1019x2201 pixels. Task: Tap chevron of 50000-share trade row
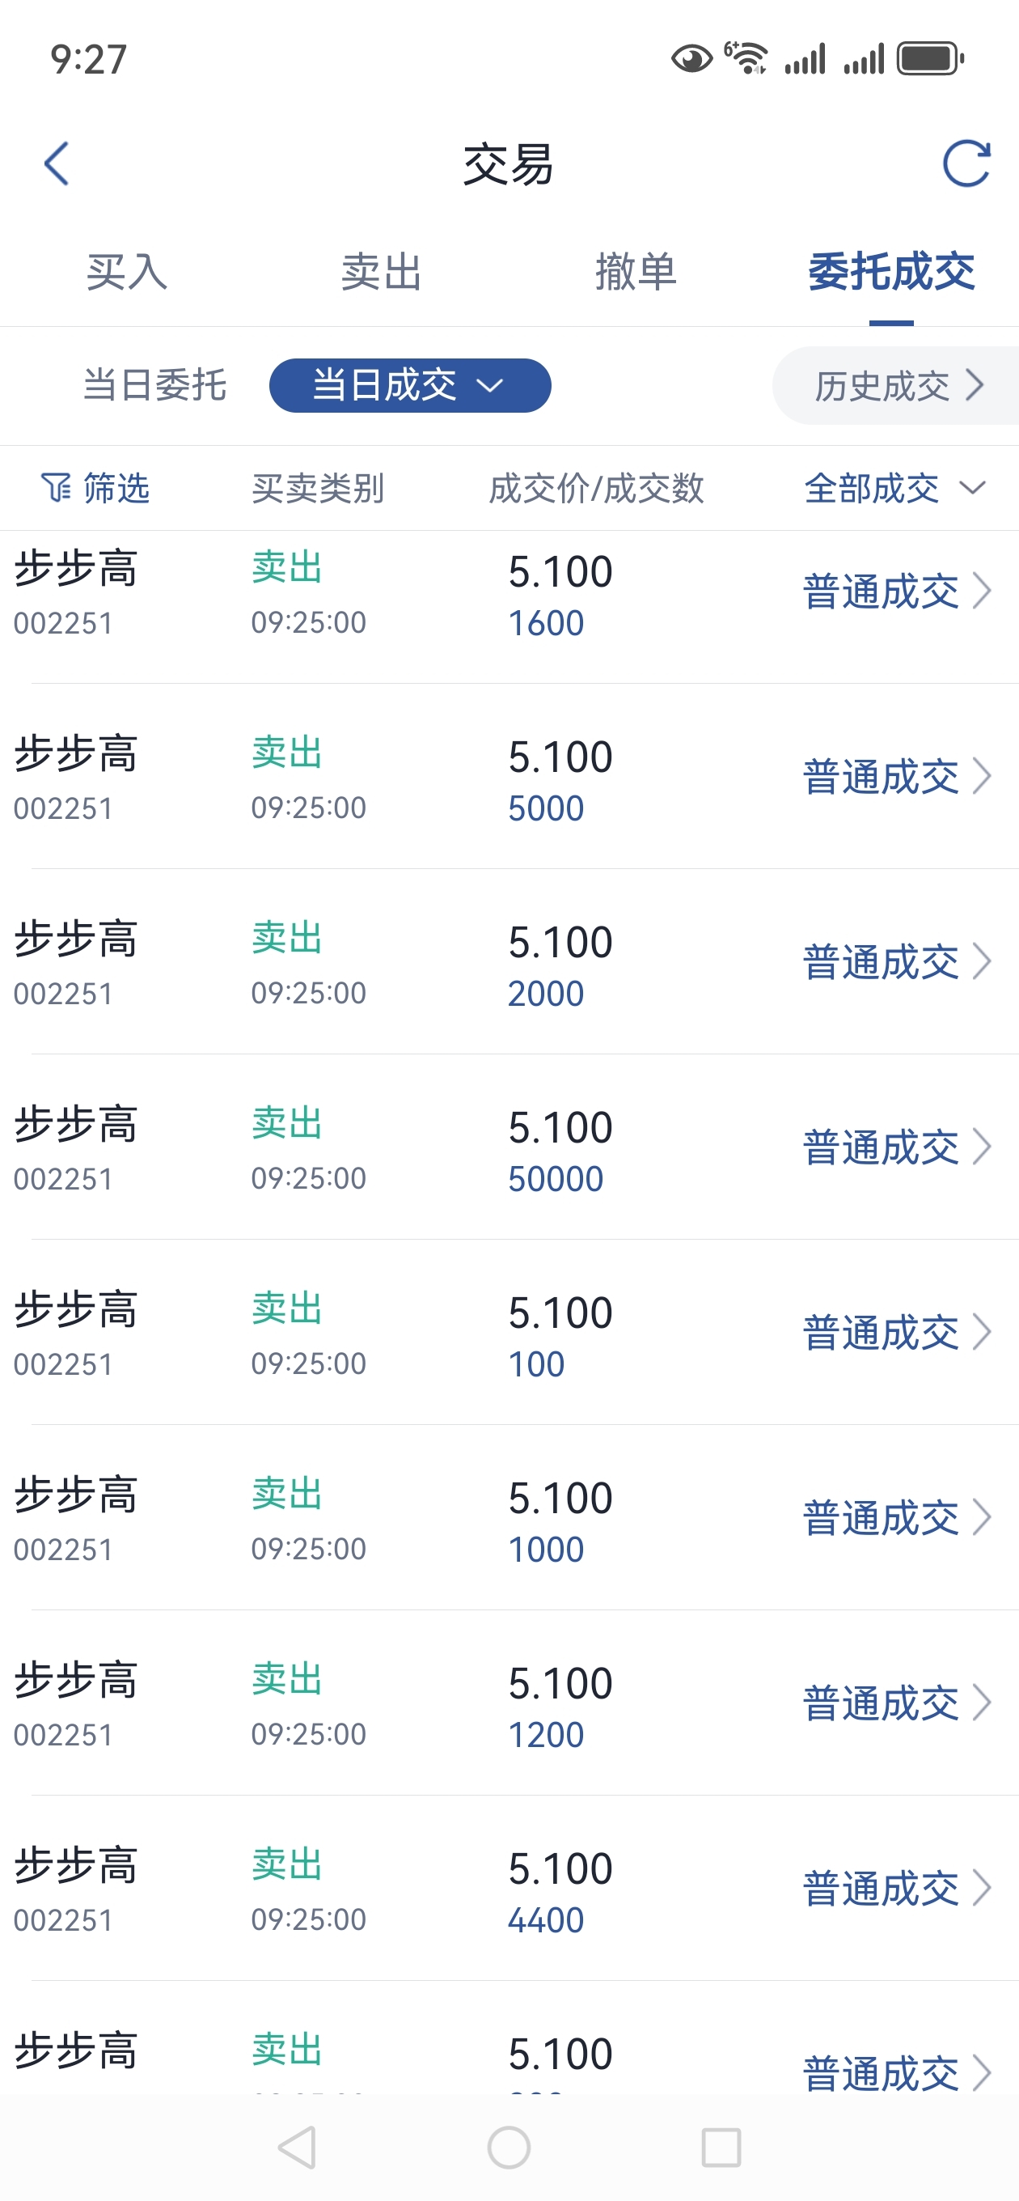[983, 1147]
